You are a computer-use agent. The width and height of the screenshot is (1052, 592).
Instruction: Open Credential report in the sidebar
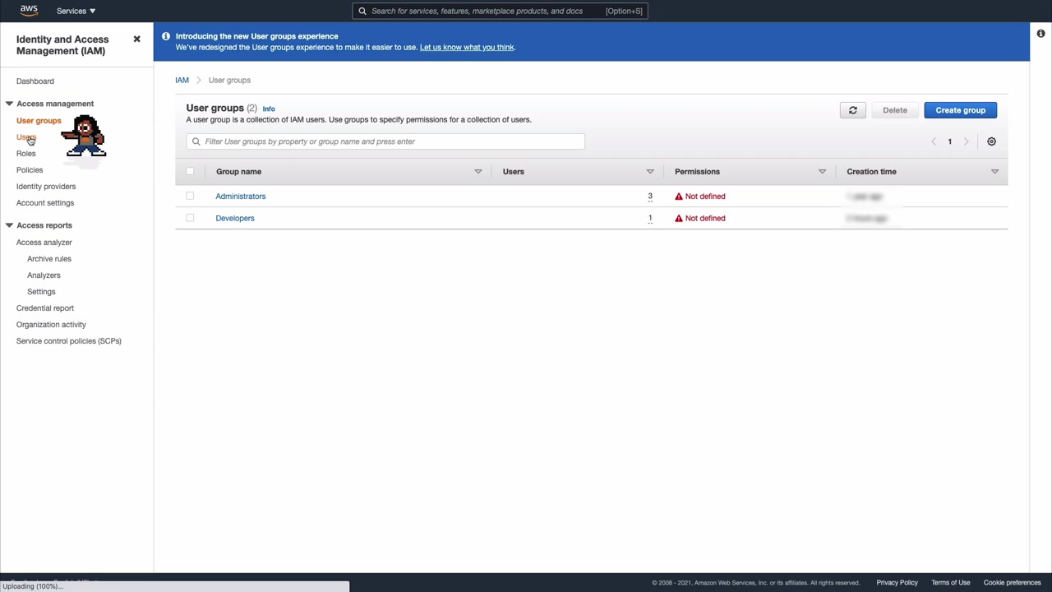(x=45, y=308)
